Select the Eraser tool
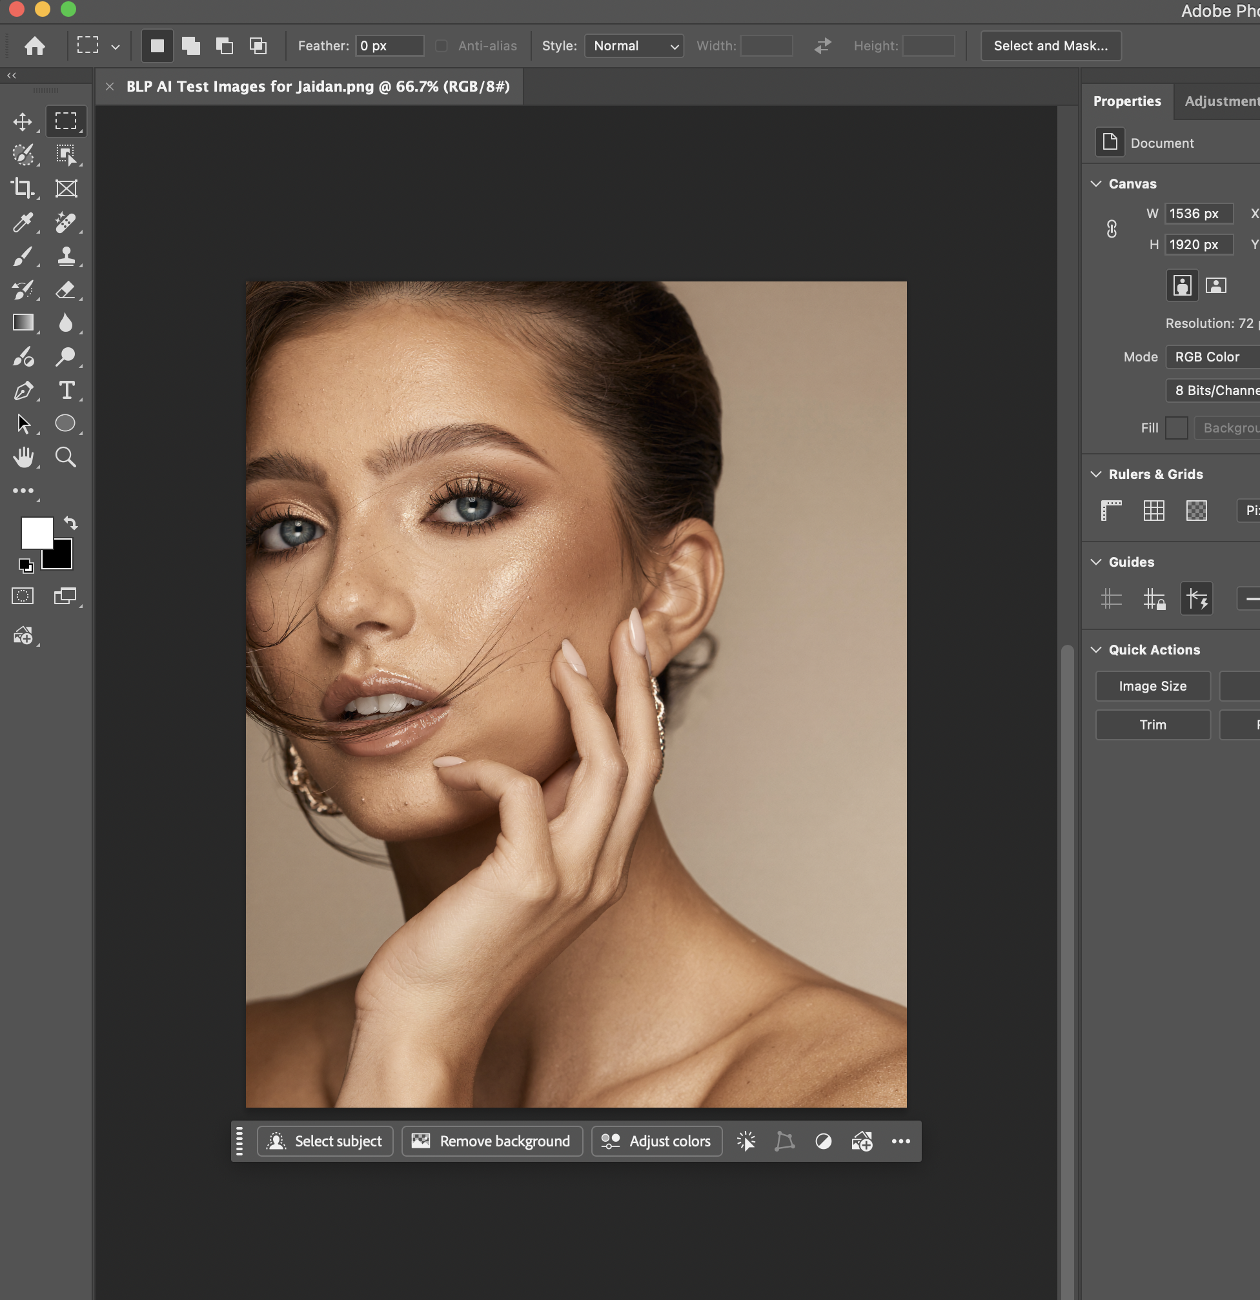 [x=66, y=290]
